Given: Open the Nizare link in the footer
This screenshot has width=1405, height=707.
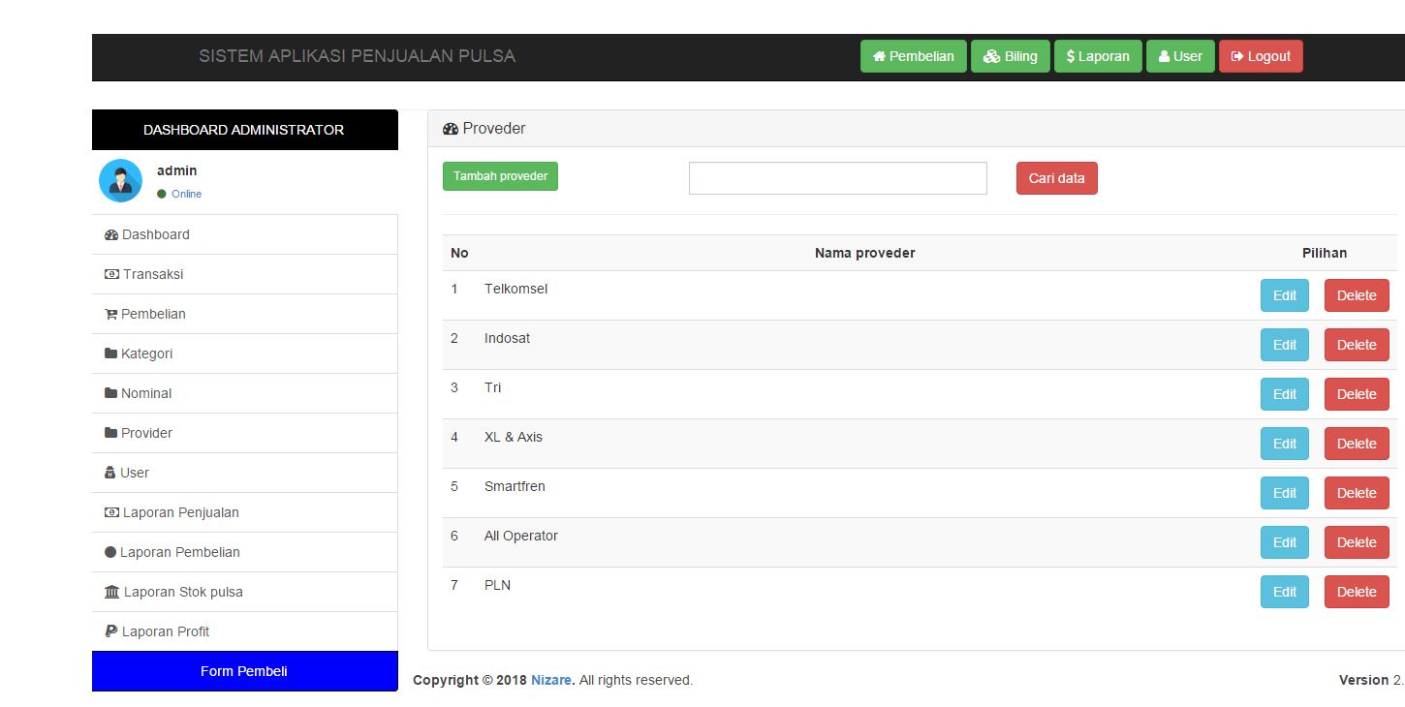Looking at the screenshot, I should pyautogui.click(x=551, y=680).
